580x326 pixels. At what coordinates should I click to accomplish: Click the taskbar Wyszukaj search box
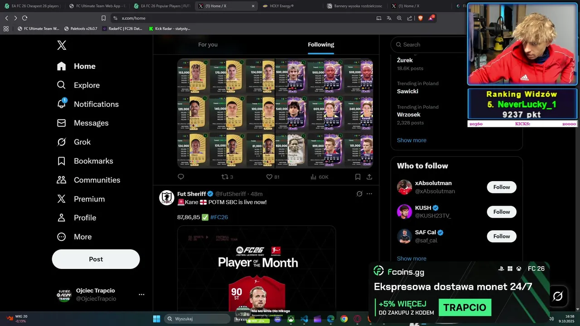pos(197,319)
